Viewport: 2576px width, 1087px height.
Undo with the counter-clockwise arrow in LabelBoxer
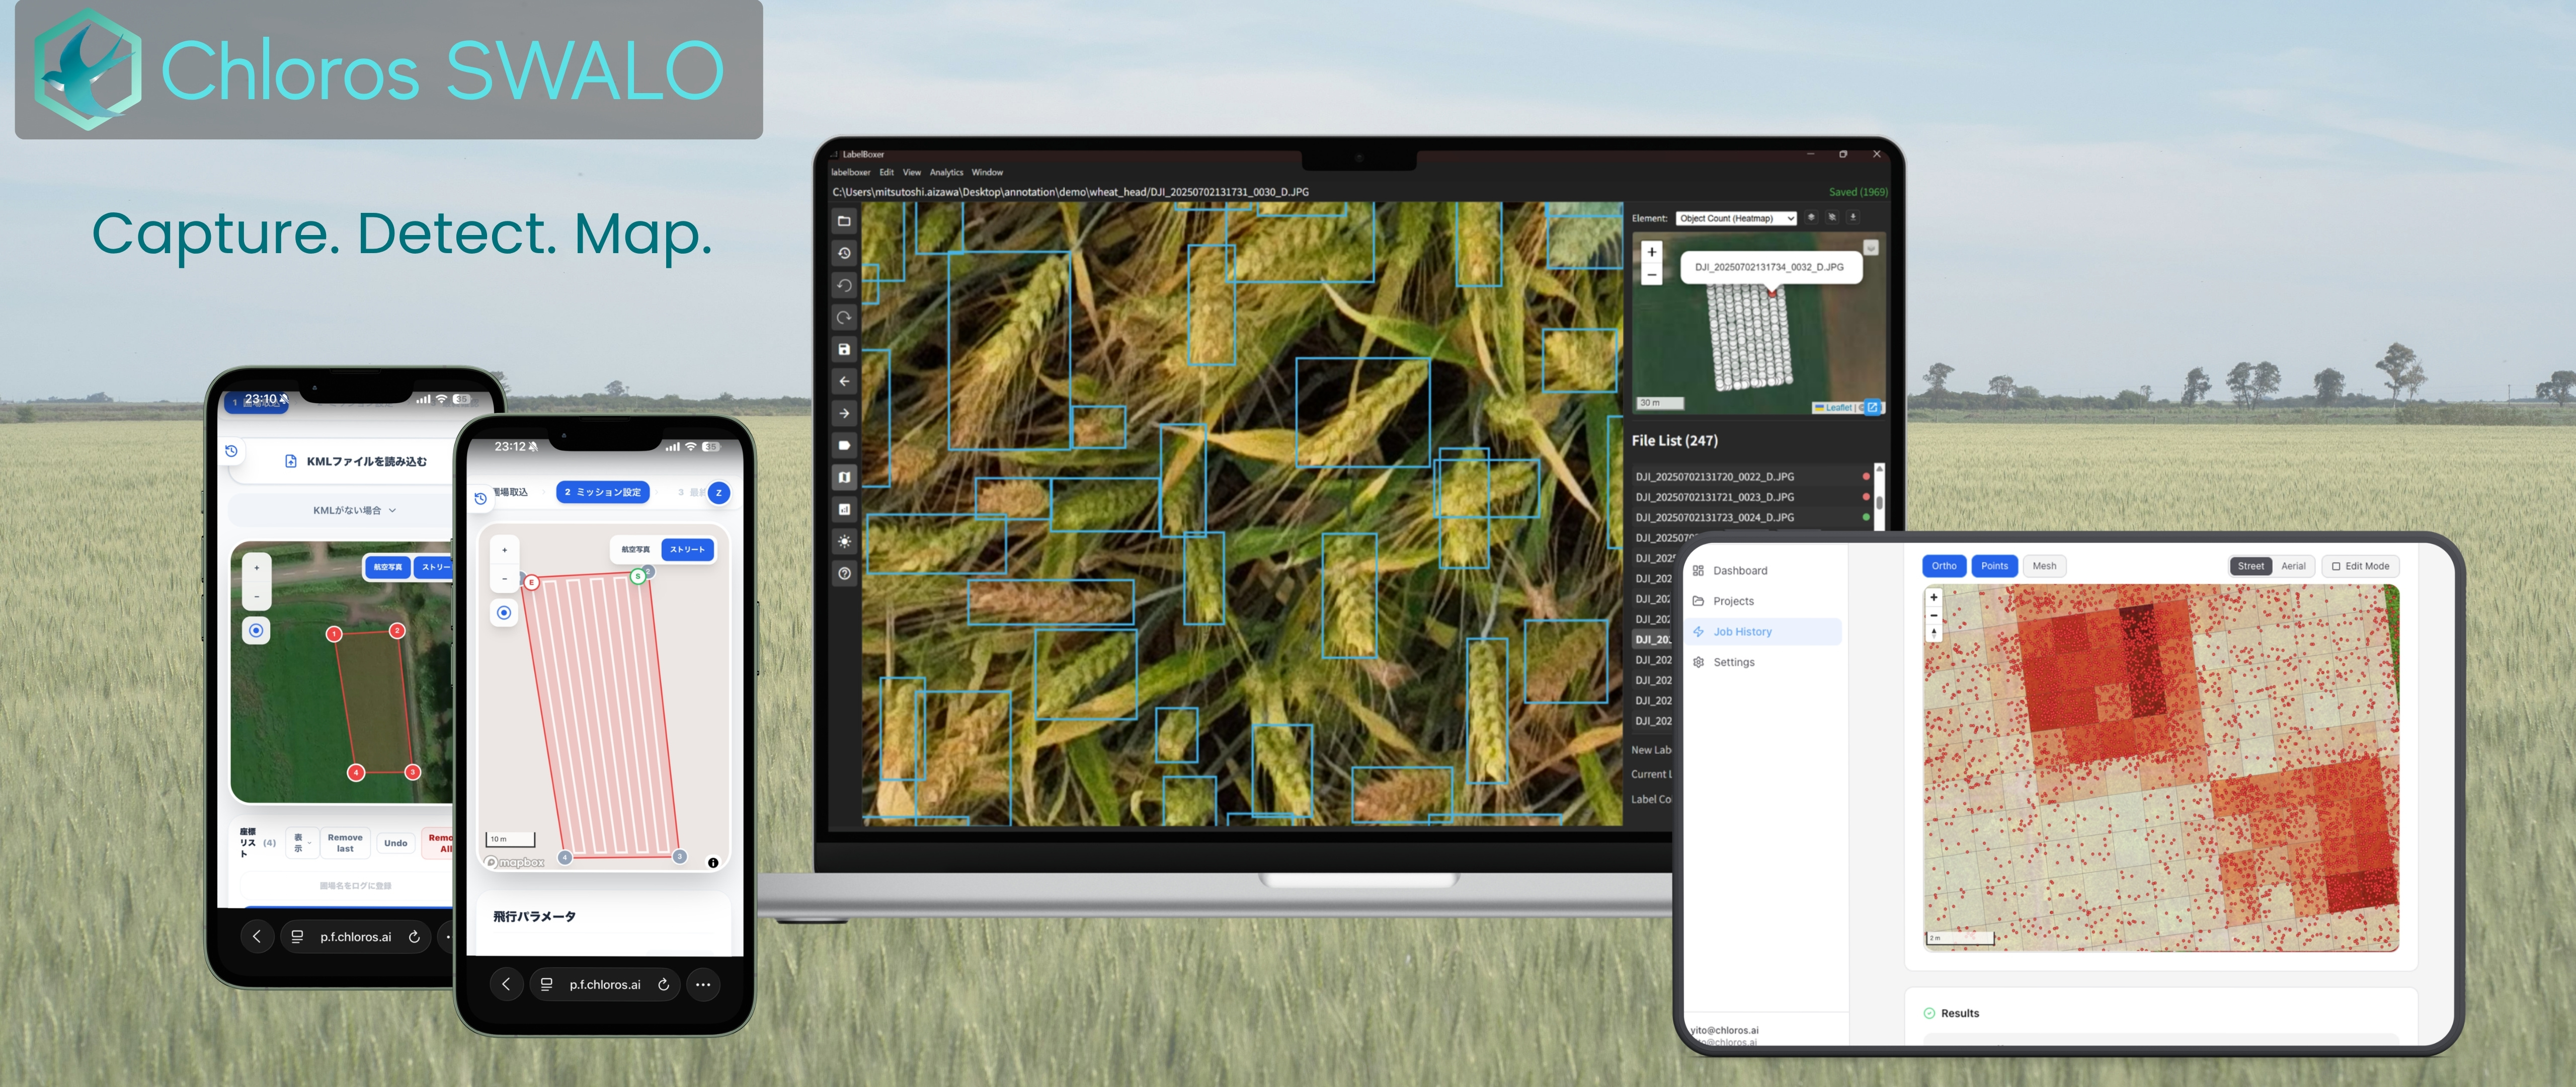tap(844, 285)
